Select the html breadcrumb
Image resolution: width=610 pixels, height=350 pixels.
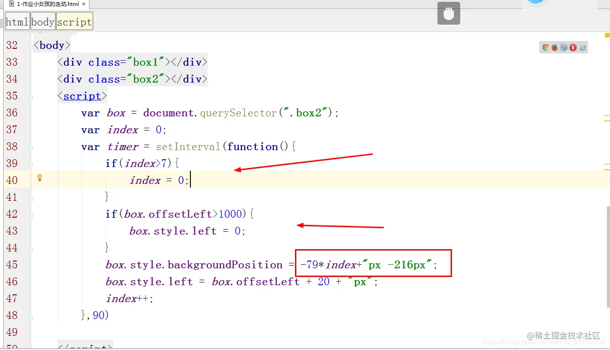click(17, 22)
